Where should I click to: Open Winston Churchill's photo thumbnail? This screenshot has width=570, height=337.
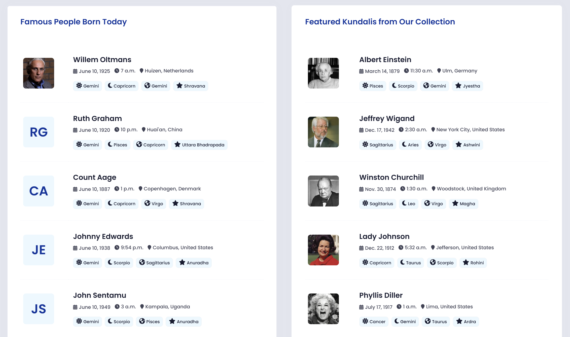(x=323, y=191)
